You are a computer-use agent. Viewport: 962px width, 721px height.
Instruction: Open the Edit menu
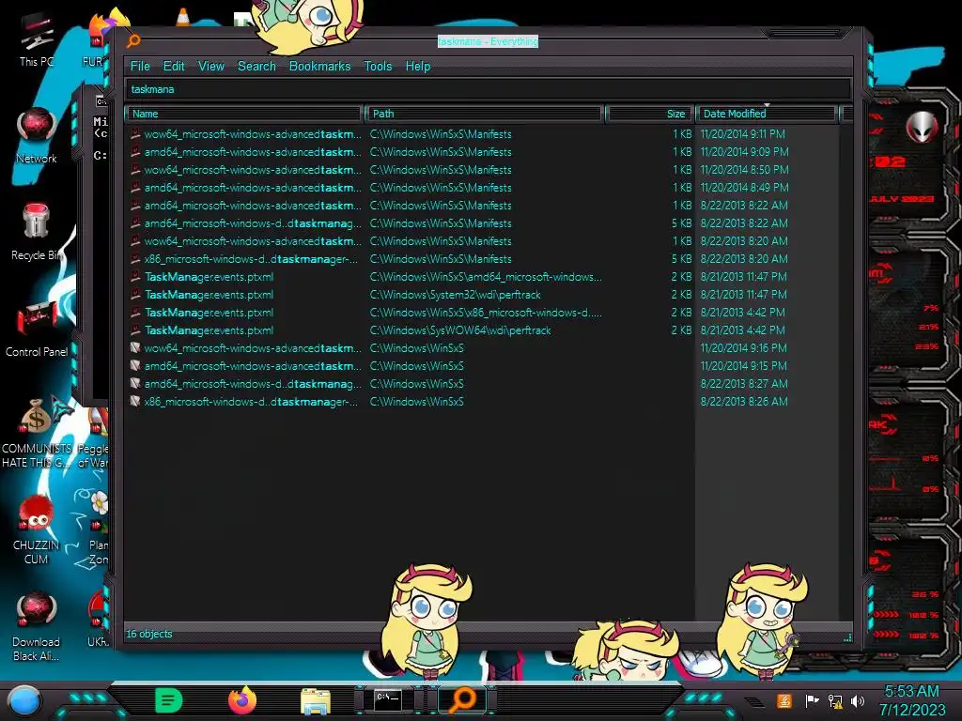(174, 67)
